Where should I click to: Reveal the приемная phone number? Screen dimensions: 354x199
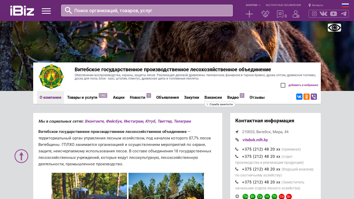pos(261,149)
